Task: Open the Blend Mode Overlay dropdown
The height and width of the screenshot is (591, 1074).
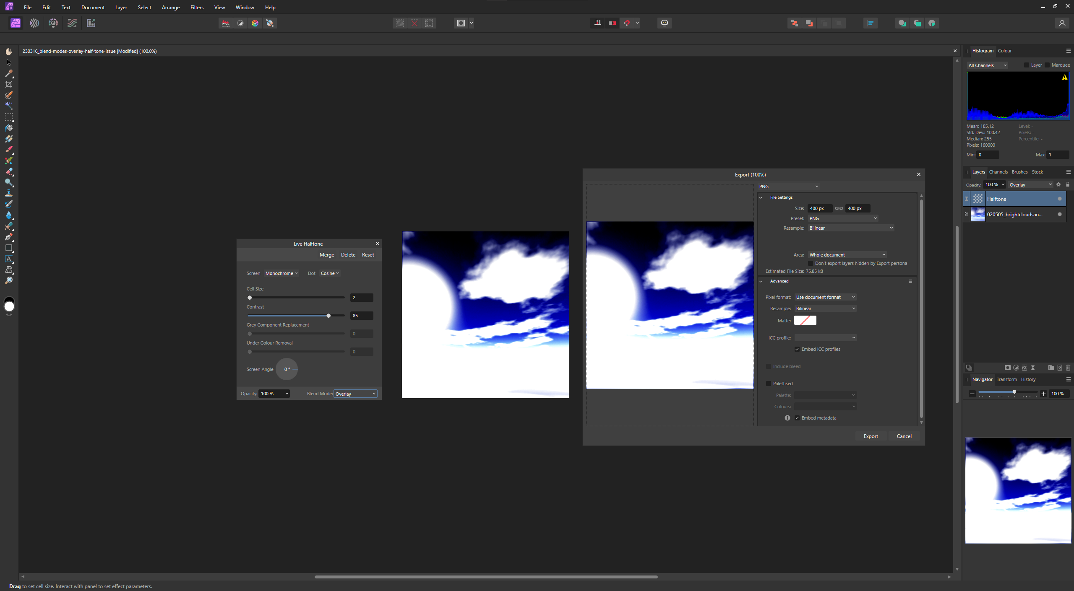Action: [355, 394]
